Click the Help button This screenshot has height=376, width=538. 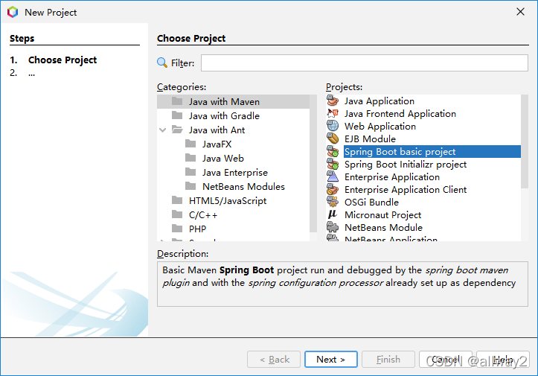(503, 359)
